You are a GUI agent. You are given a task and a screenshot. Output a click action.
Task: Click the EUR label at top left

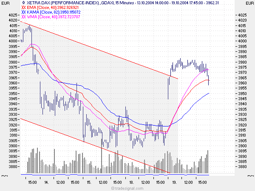click(6, 3)
